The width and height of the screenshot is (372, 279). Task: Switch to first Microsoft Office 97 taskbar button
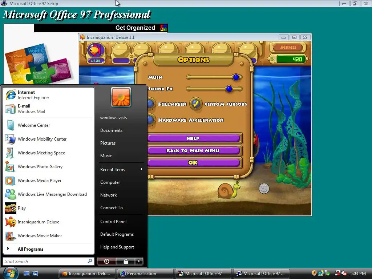(203, 273)
